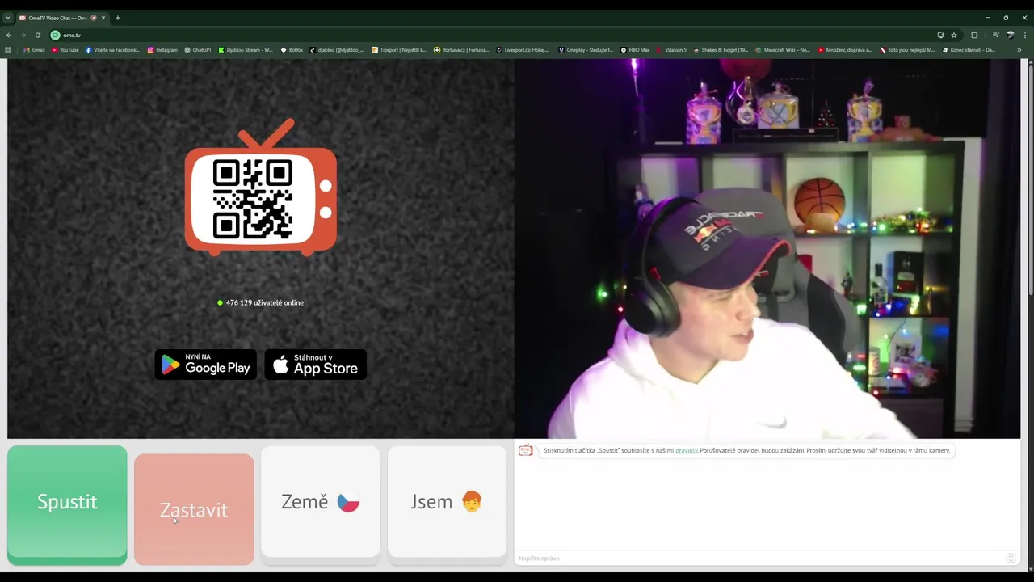
Task: Click the install app icon in address bar
Action: [941, 35]
